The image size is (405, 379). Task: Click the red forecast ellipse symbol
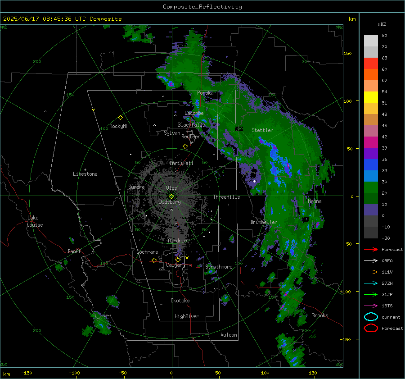371,328
